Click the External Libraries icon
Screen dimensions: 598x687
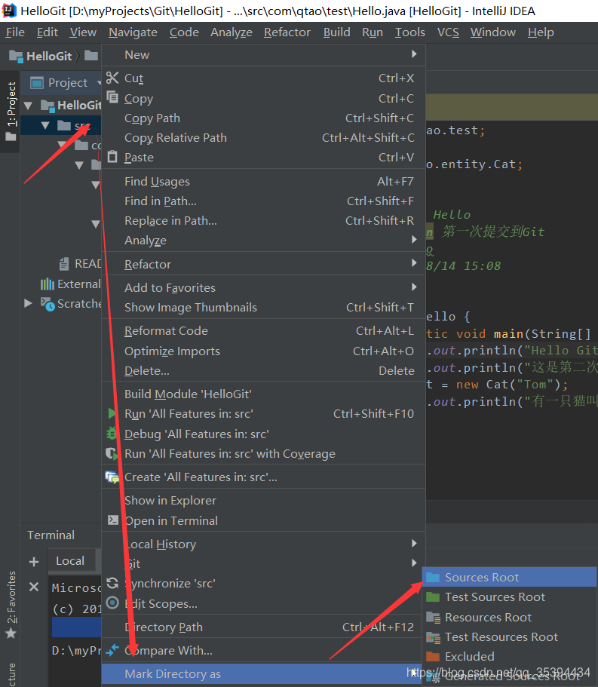48,284
